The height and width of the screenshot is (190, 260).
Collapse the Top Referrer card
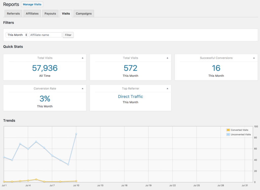[x=168, y=89]
